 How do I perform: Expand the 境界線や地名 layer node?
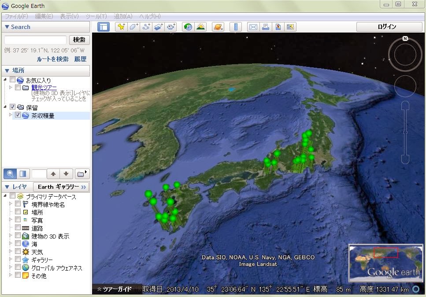pyautogui.click(x=11, y=203)
